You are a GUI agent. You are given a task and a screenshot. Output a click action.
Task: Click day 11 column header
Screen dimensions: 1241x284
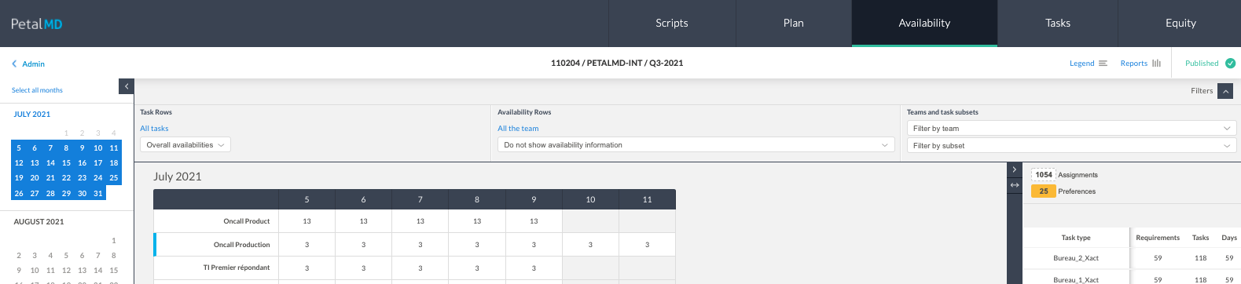[648, 199]
